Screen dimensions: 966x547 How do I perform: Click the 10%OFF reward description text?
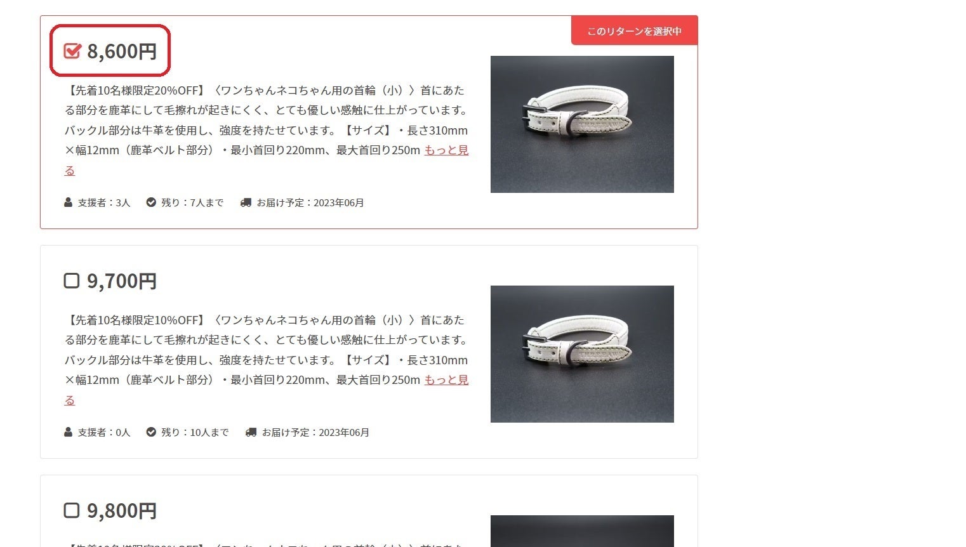point(267,360)
